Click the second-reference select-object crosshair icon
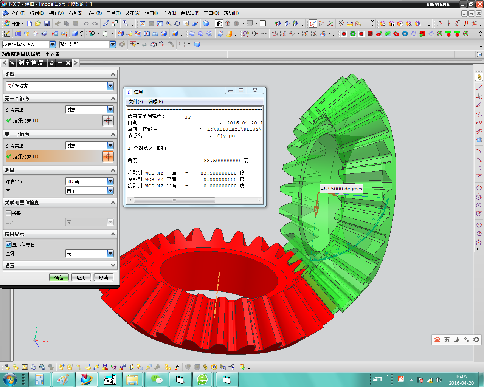Screen dimensions: 484x387 pyautogui.click(x=108, y=156)
